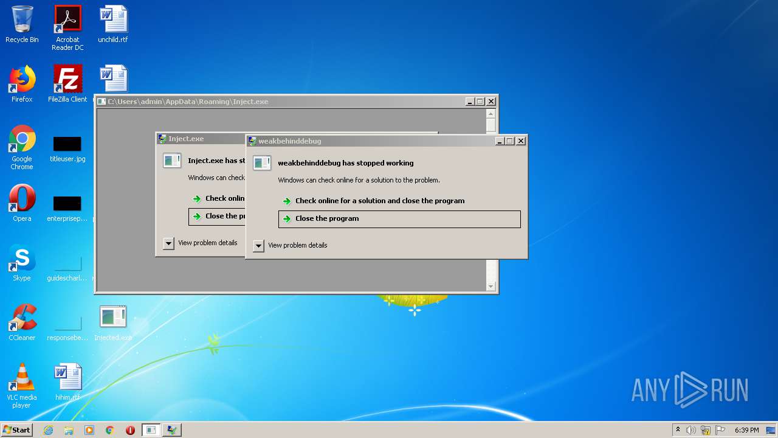Open VLC media player shortcut
The width and height of the screenshot is (778, 438).
click(22, 386)
